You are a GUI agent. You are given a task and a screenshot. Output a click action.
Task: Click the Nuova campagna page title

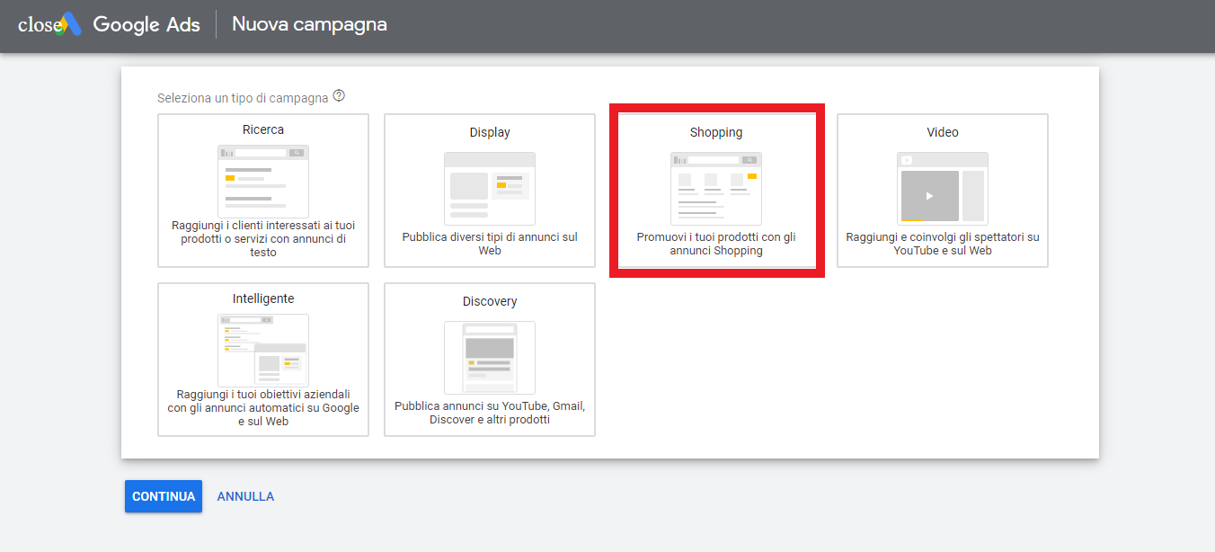pos(309,24)
